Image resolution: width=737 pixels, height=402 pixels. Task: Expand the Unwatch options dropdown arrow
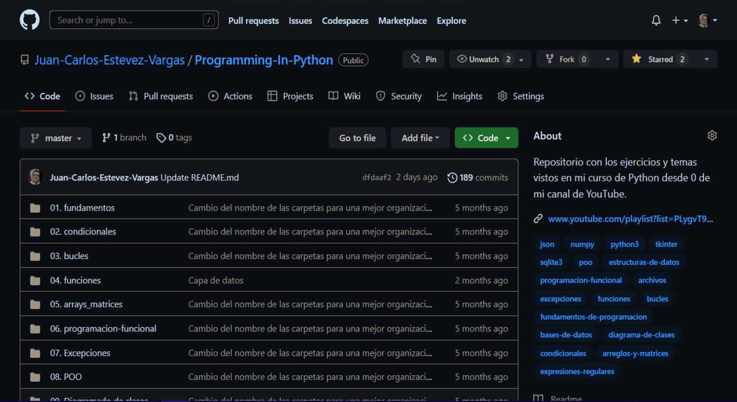521,59
